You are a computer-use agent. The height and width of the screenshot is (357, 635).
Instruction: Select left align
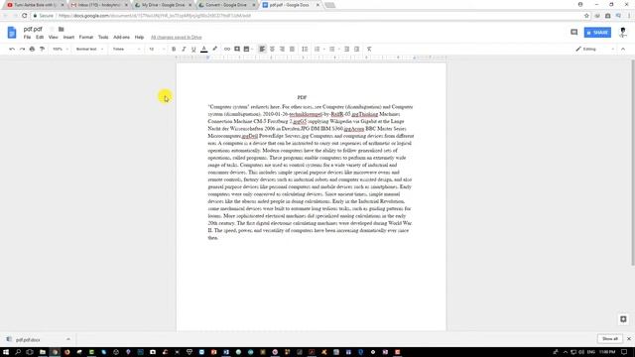(x=262, y=49)
